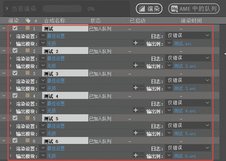Select the 测试 5 composition name

pos(51,119)
